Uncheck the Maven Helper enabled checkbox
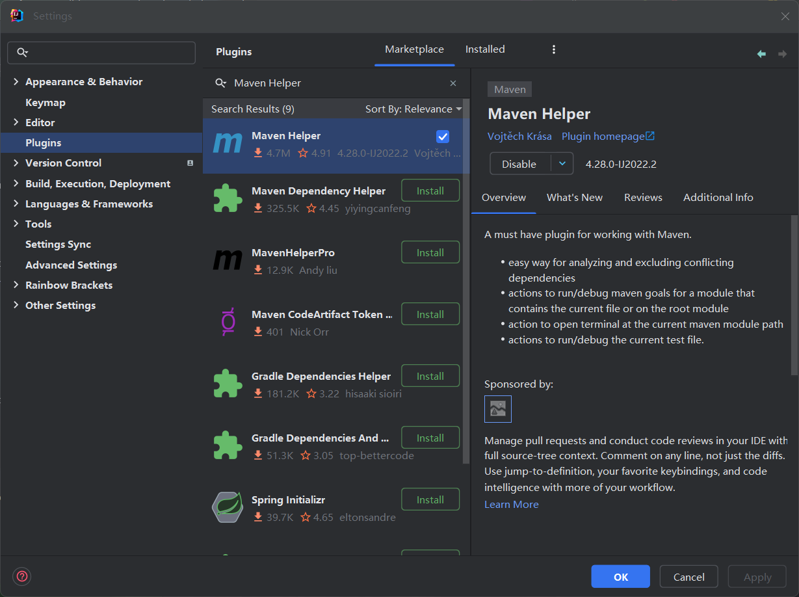Viewport: 799px width, 597px height. (x=443, y=137)
